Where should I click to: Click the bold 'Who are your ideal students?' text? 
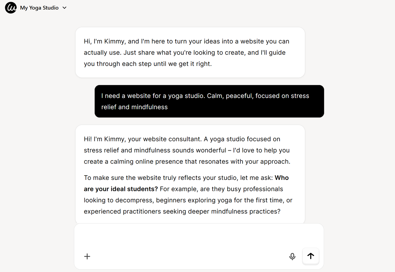186,183
